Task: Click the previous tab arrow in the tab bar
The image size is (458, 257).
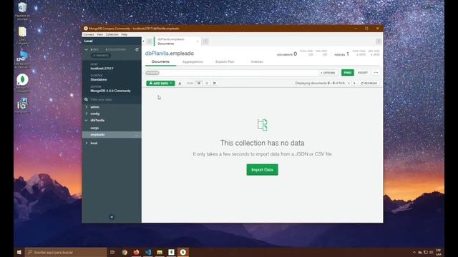Action: click(149, 41)
